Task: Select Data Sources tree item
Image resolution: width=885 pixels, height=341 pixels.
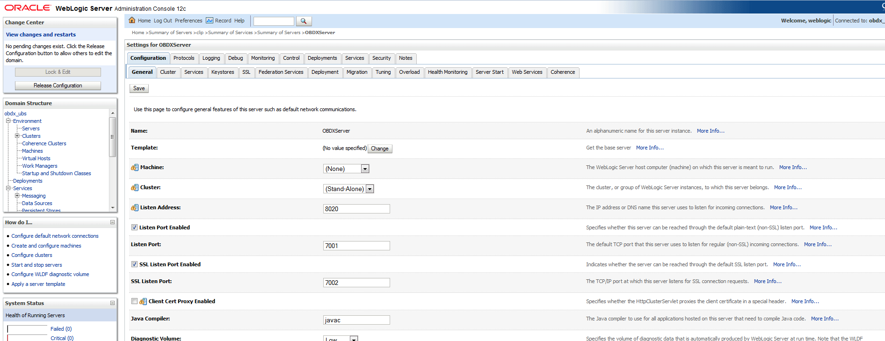Action: click(x=37, y=203)
